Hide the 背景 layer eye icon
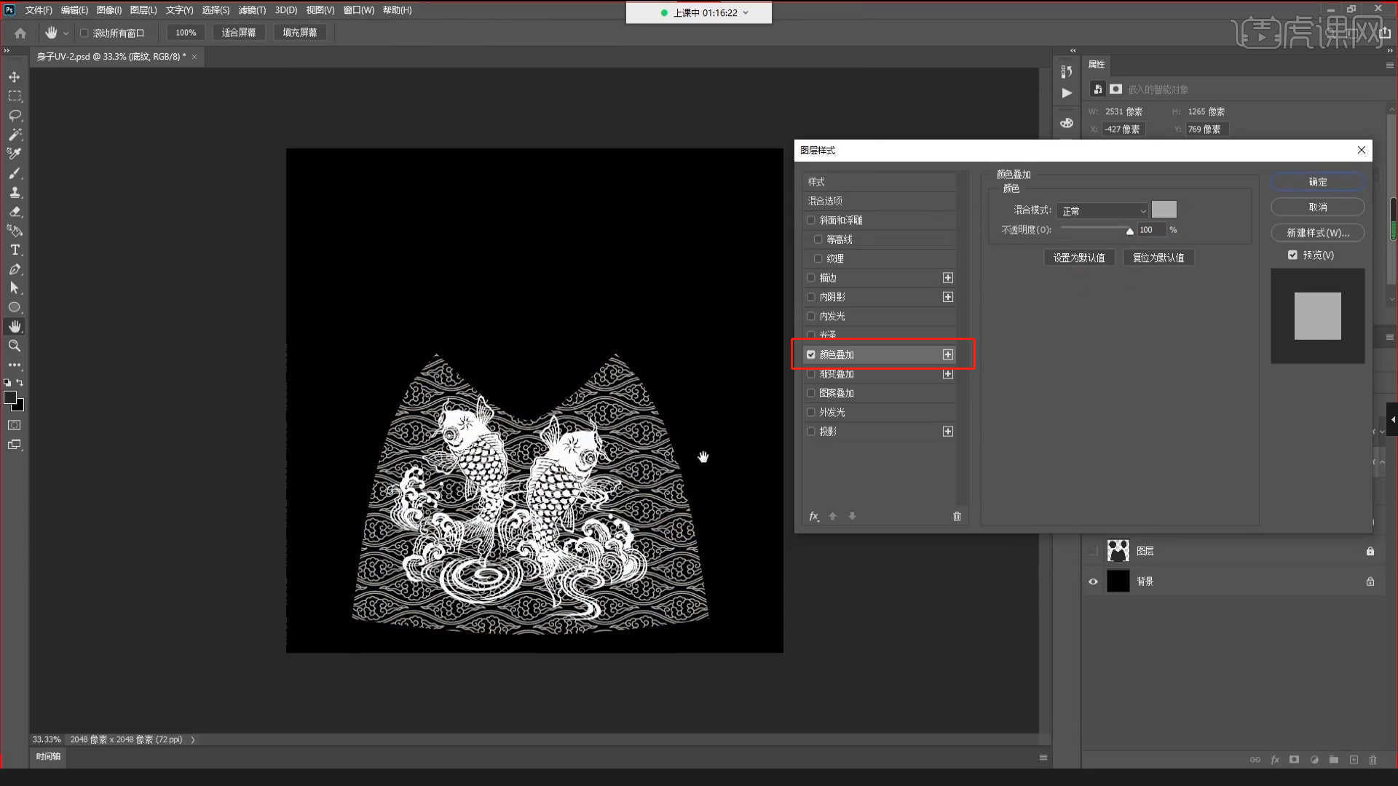This screenshot has width=1398, height=786. coord(1093,581)
